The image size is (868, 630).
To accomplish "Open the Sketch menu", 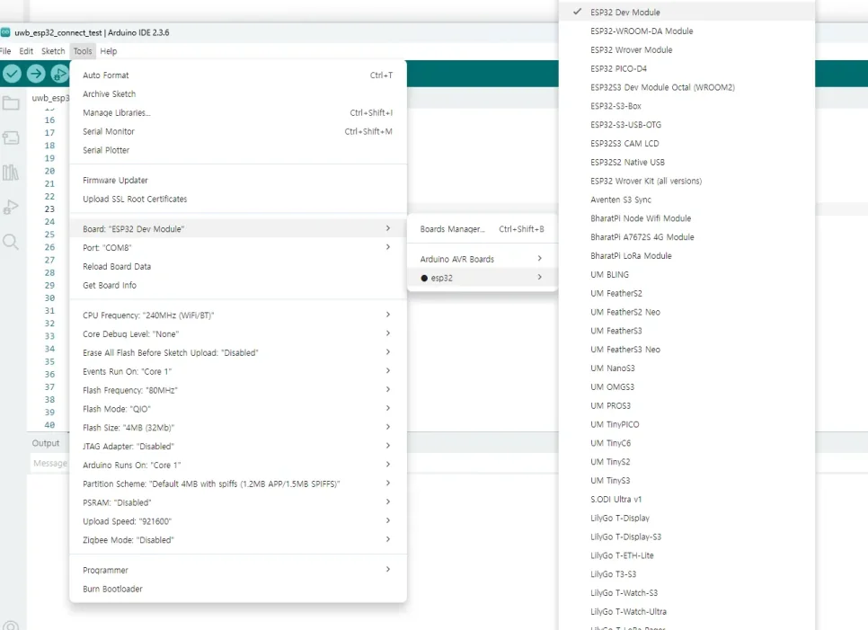I will tap(53, 51).
